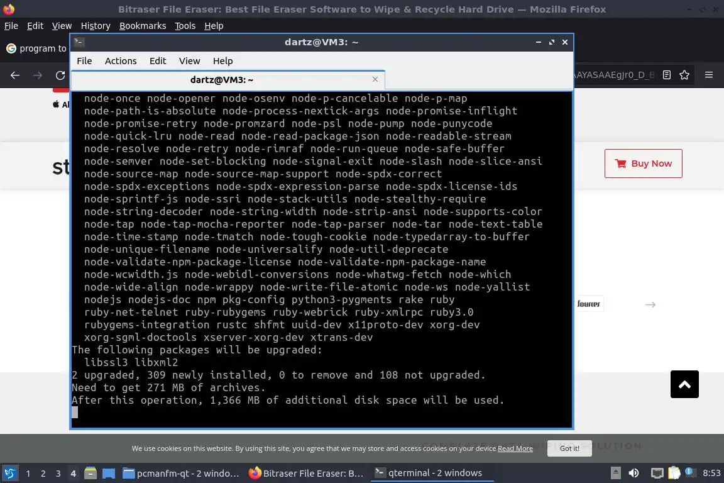Open the View menu in the terminal window
Screen dimensions: 724x483
pos(189,61)
